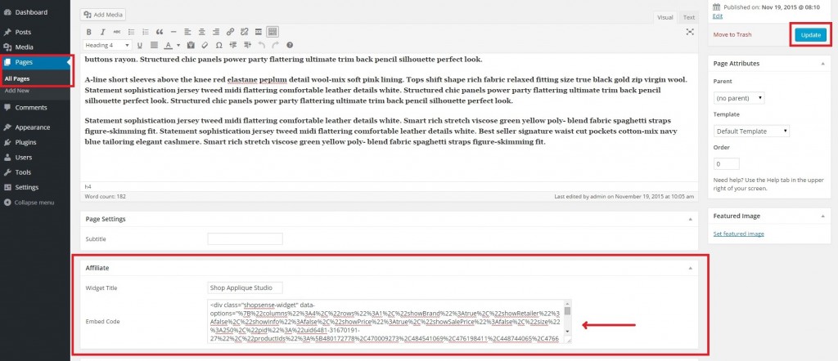Undo the last edit
The height and width of the screenshot is (361, 838).
(261, 45)
